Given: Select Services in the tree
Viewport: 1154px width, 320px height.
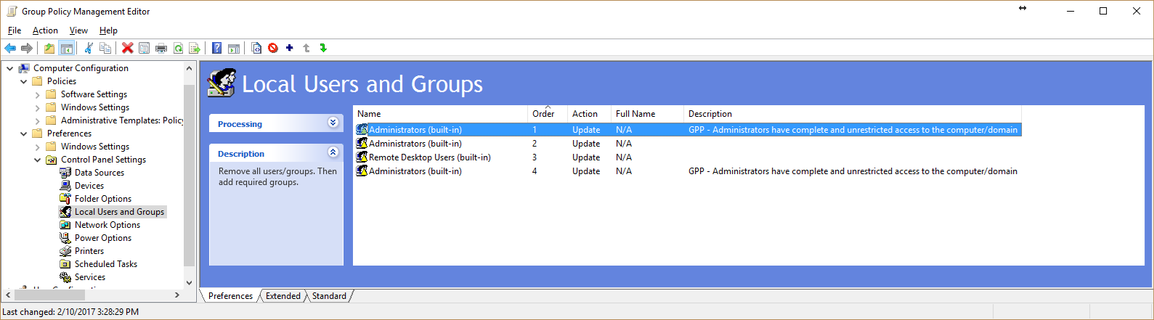Looking at the screenshot, I should (x=90, y=277).
